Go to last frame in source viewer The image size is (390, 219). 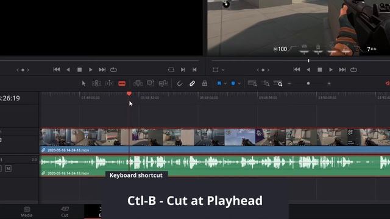[x=102, y=70]
